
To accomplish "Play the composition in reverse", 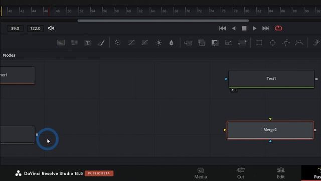I will pos(234,28).
